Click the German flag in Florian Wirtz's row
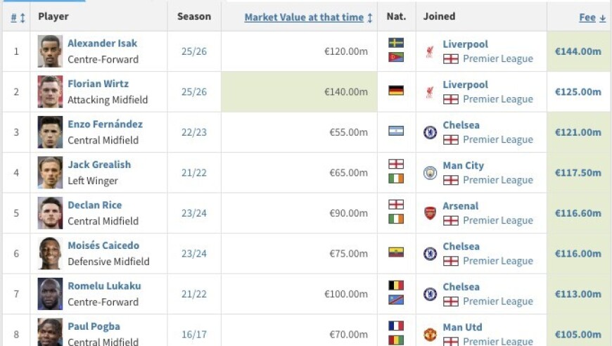Viewport: 612px width, 346px height. pos(396,91)
